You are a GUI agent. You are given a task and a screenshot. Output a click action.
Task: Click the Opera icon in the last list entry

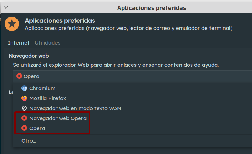pyautogui.click(x=24, y=128)
